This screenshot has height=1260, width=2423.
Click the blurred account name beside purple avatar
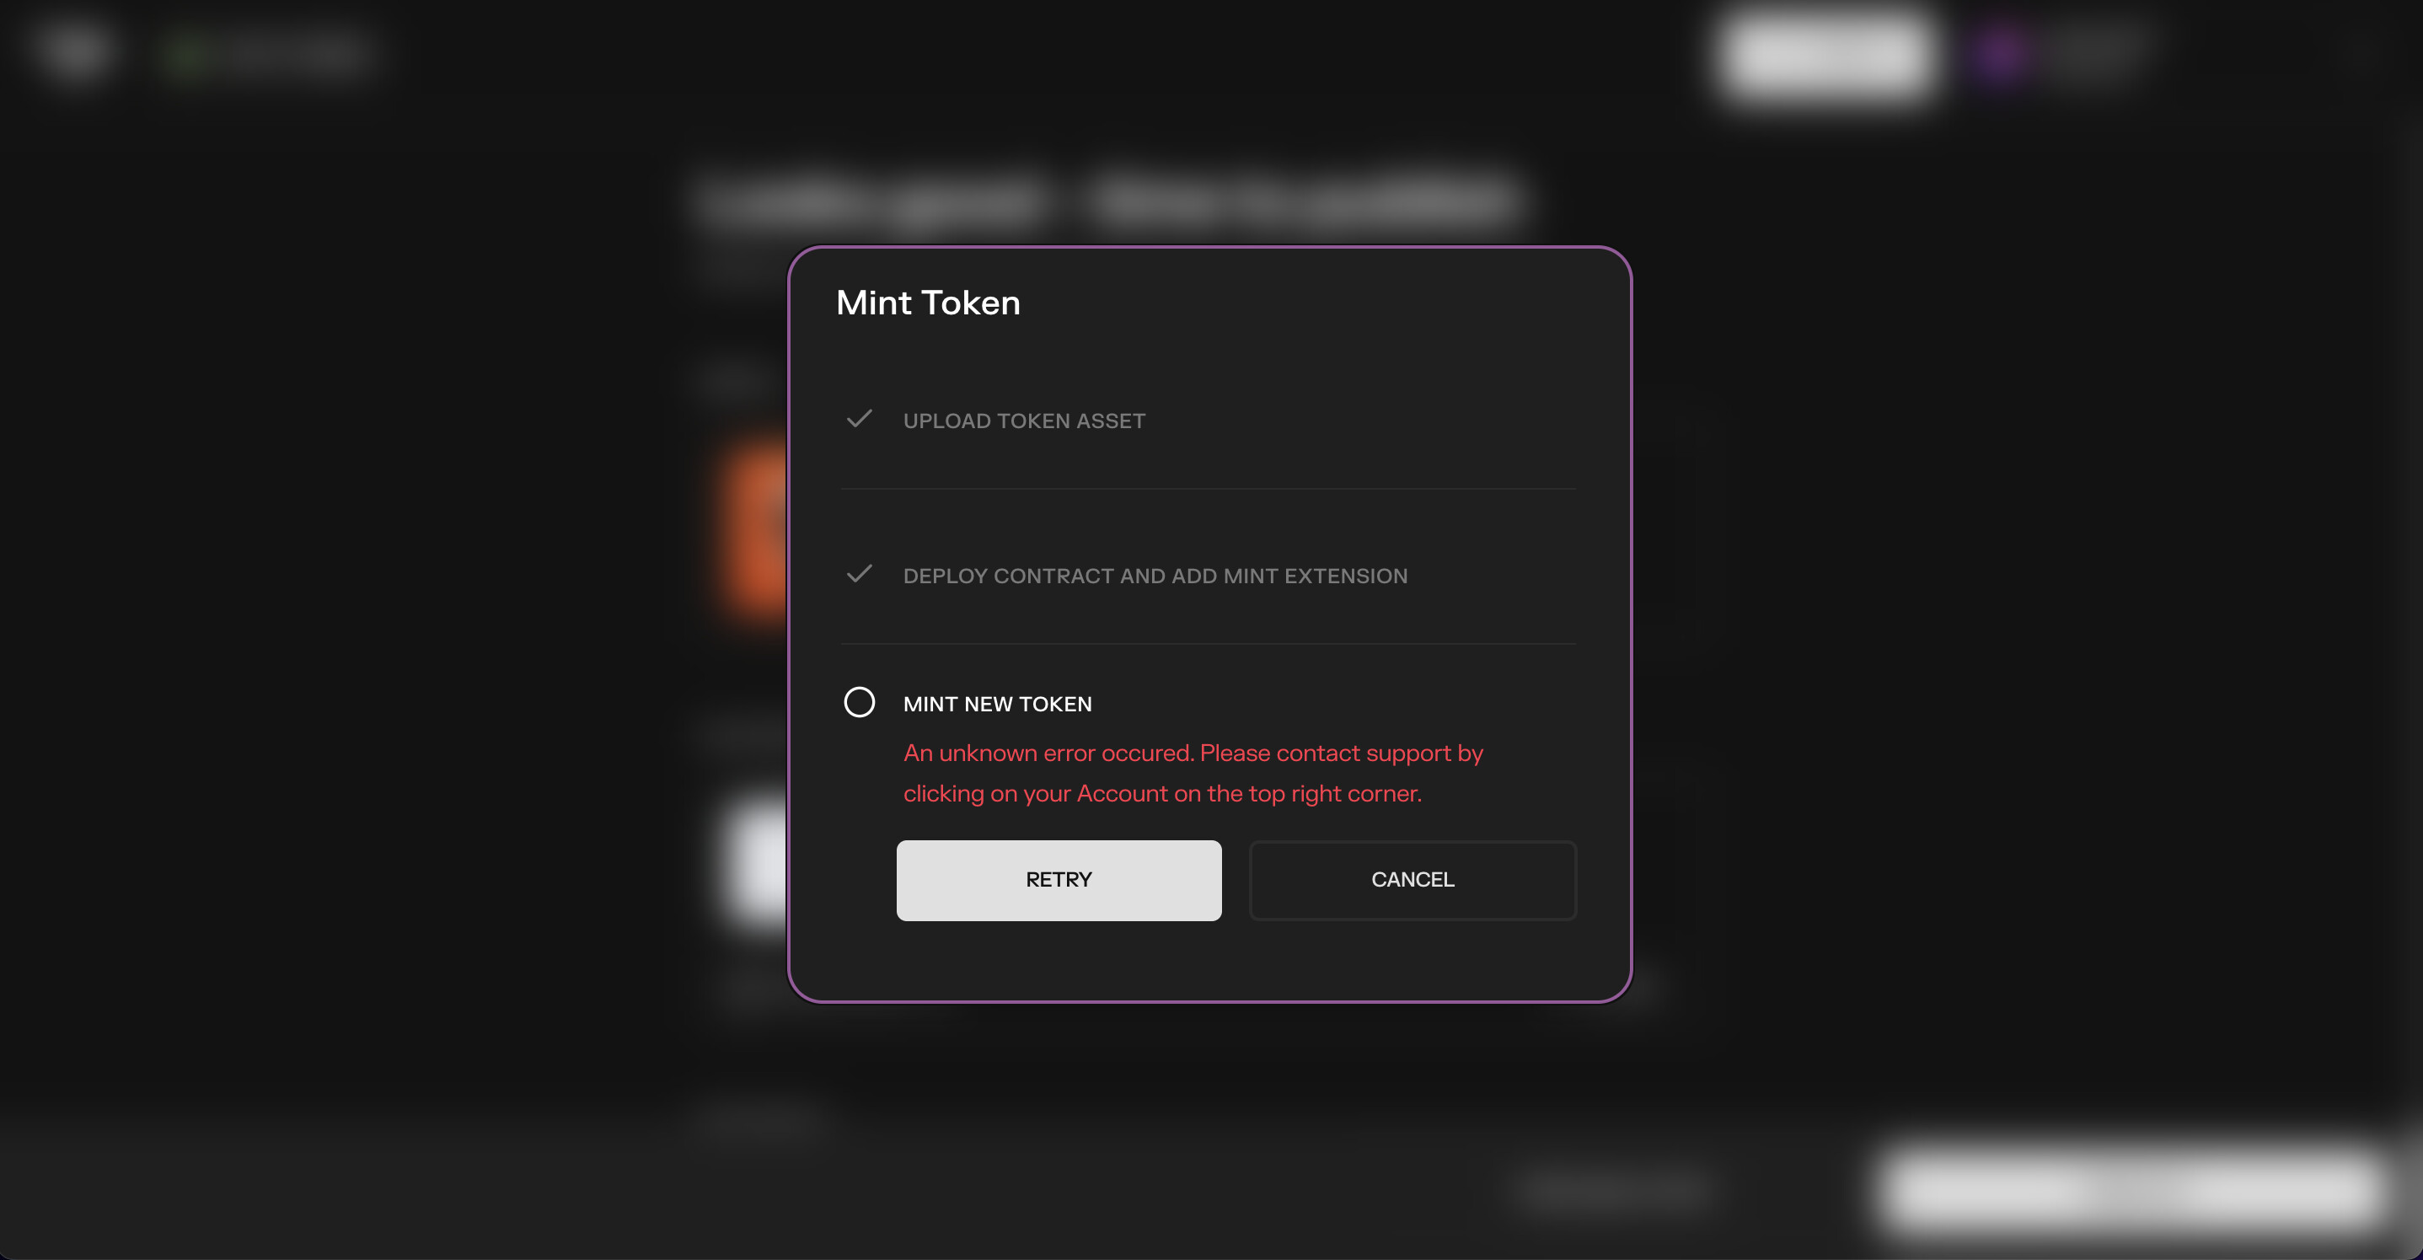tap(2093, 52)
